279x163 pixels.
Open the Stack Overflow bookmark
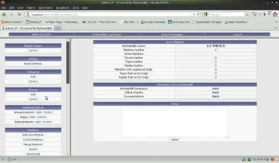(236, 22)
